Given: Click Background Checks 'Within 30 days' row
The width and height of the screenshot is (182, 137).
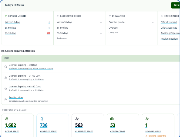Looking at the screenshot, I should point(79,22).
